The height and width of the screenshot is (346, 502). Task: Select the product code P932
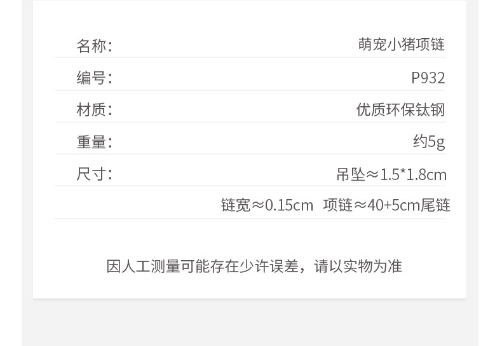click(428, 78)
